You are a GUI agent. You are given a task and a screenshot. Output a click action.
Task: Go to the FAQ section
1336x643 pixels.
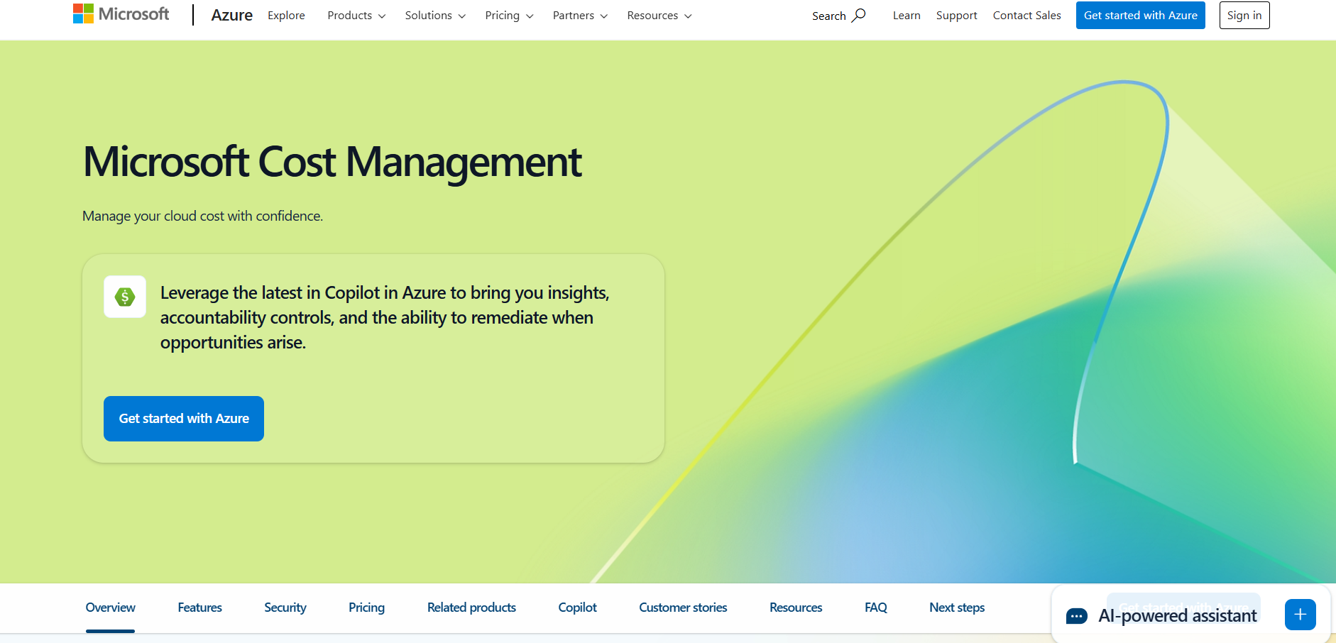tap(875, 608)
